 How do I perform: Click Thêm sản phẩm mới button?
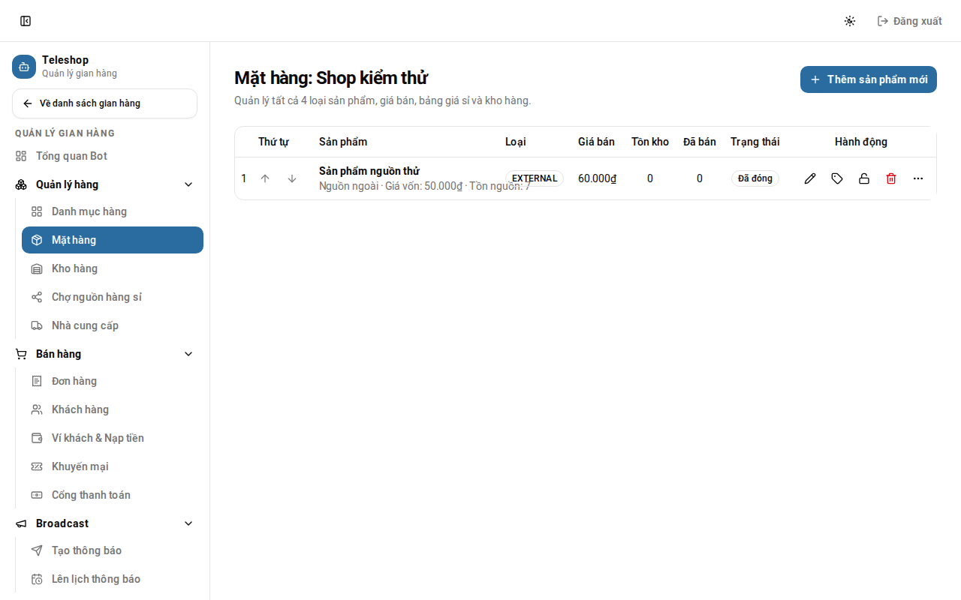pos(869,79)
